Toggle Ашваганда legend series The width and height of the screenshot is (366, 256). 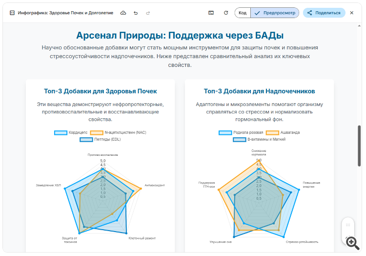[283, 132]
